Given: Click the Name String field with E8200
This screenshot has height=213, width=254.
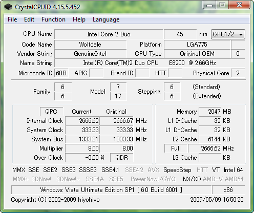Looking at the screenshot, I should pyautogui.click(x=150, y=63).
